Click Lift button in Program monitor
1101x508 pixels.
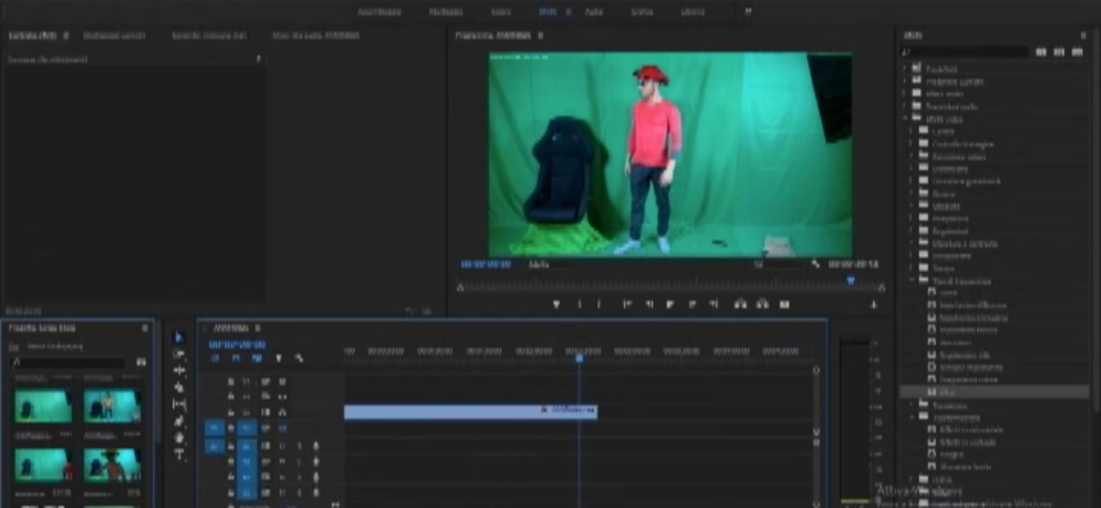[x=740, y=304]
